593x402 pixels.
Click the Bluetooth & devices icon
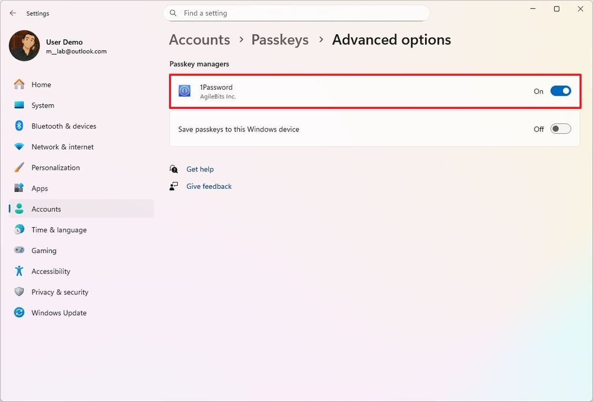pos(20,126)
